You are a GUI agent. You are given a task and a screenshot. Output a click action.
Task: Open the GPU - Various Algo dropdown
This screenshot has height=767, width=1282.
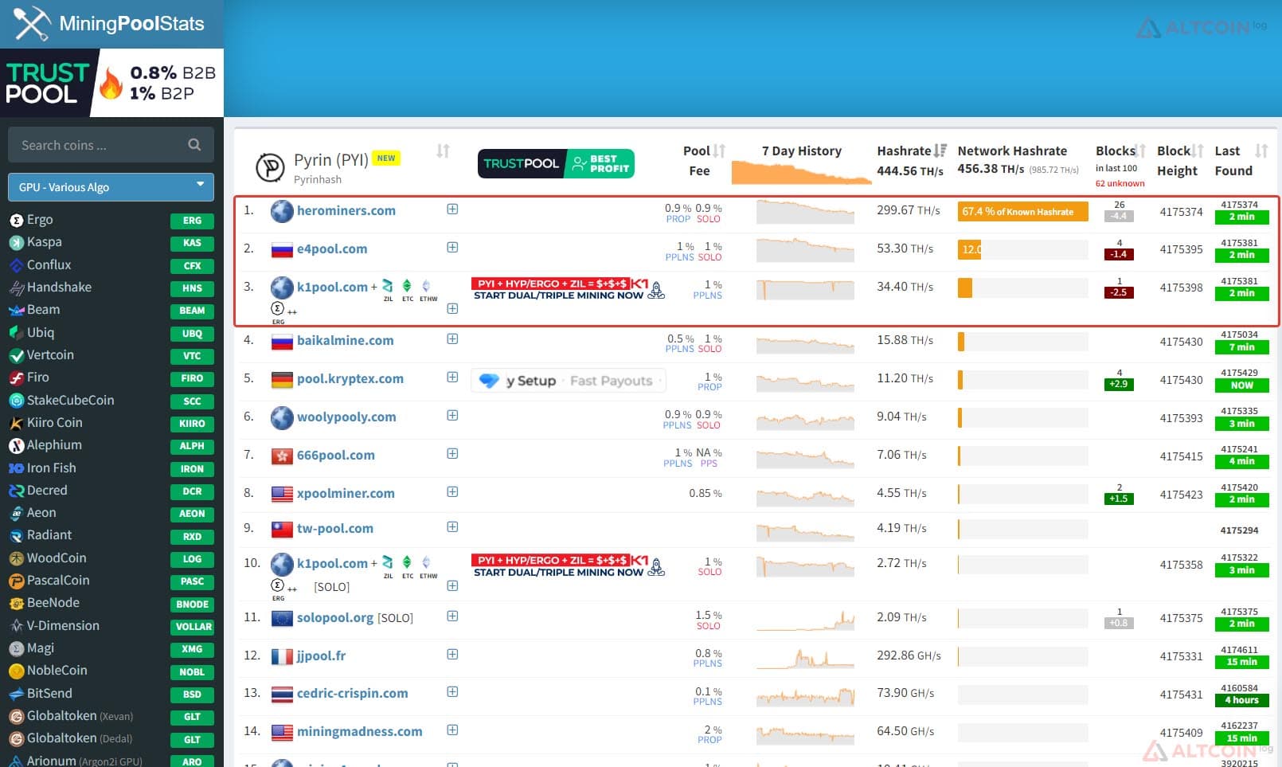click(111, 187)
